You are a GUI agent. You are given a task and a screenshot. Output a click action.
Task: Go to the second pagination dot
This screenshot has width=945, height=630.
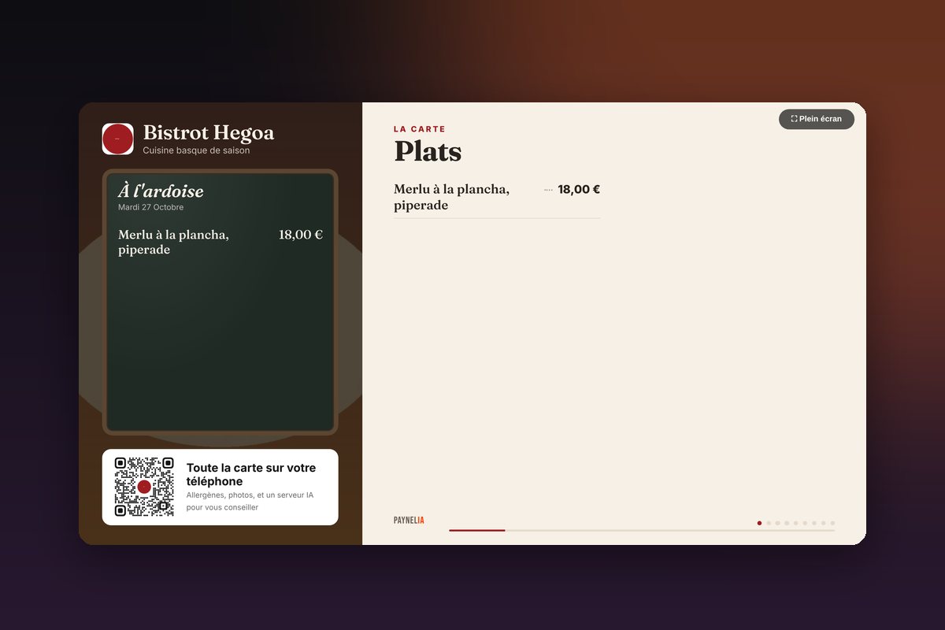tap(769, 523)
